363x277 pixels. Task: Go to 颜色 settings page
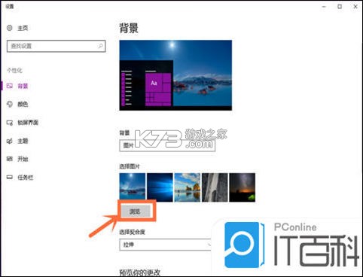23,104
